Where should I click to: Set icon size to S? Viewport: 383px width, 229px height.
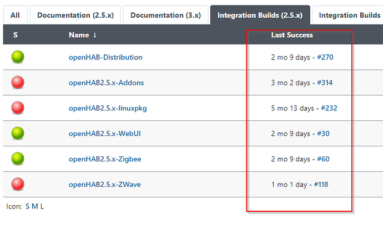pyautogui.click(x=27, y=206)
